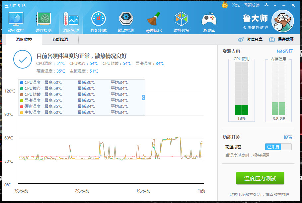This screenshot has width=302, height=203.
Task: Open the 游戏库 game library
Action: (208, 21)
